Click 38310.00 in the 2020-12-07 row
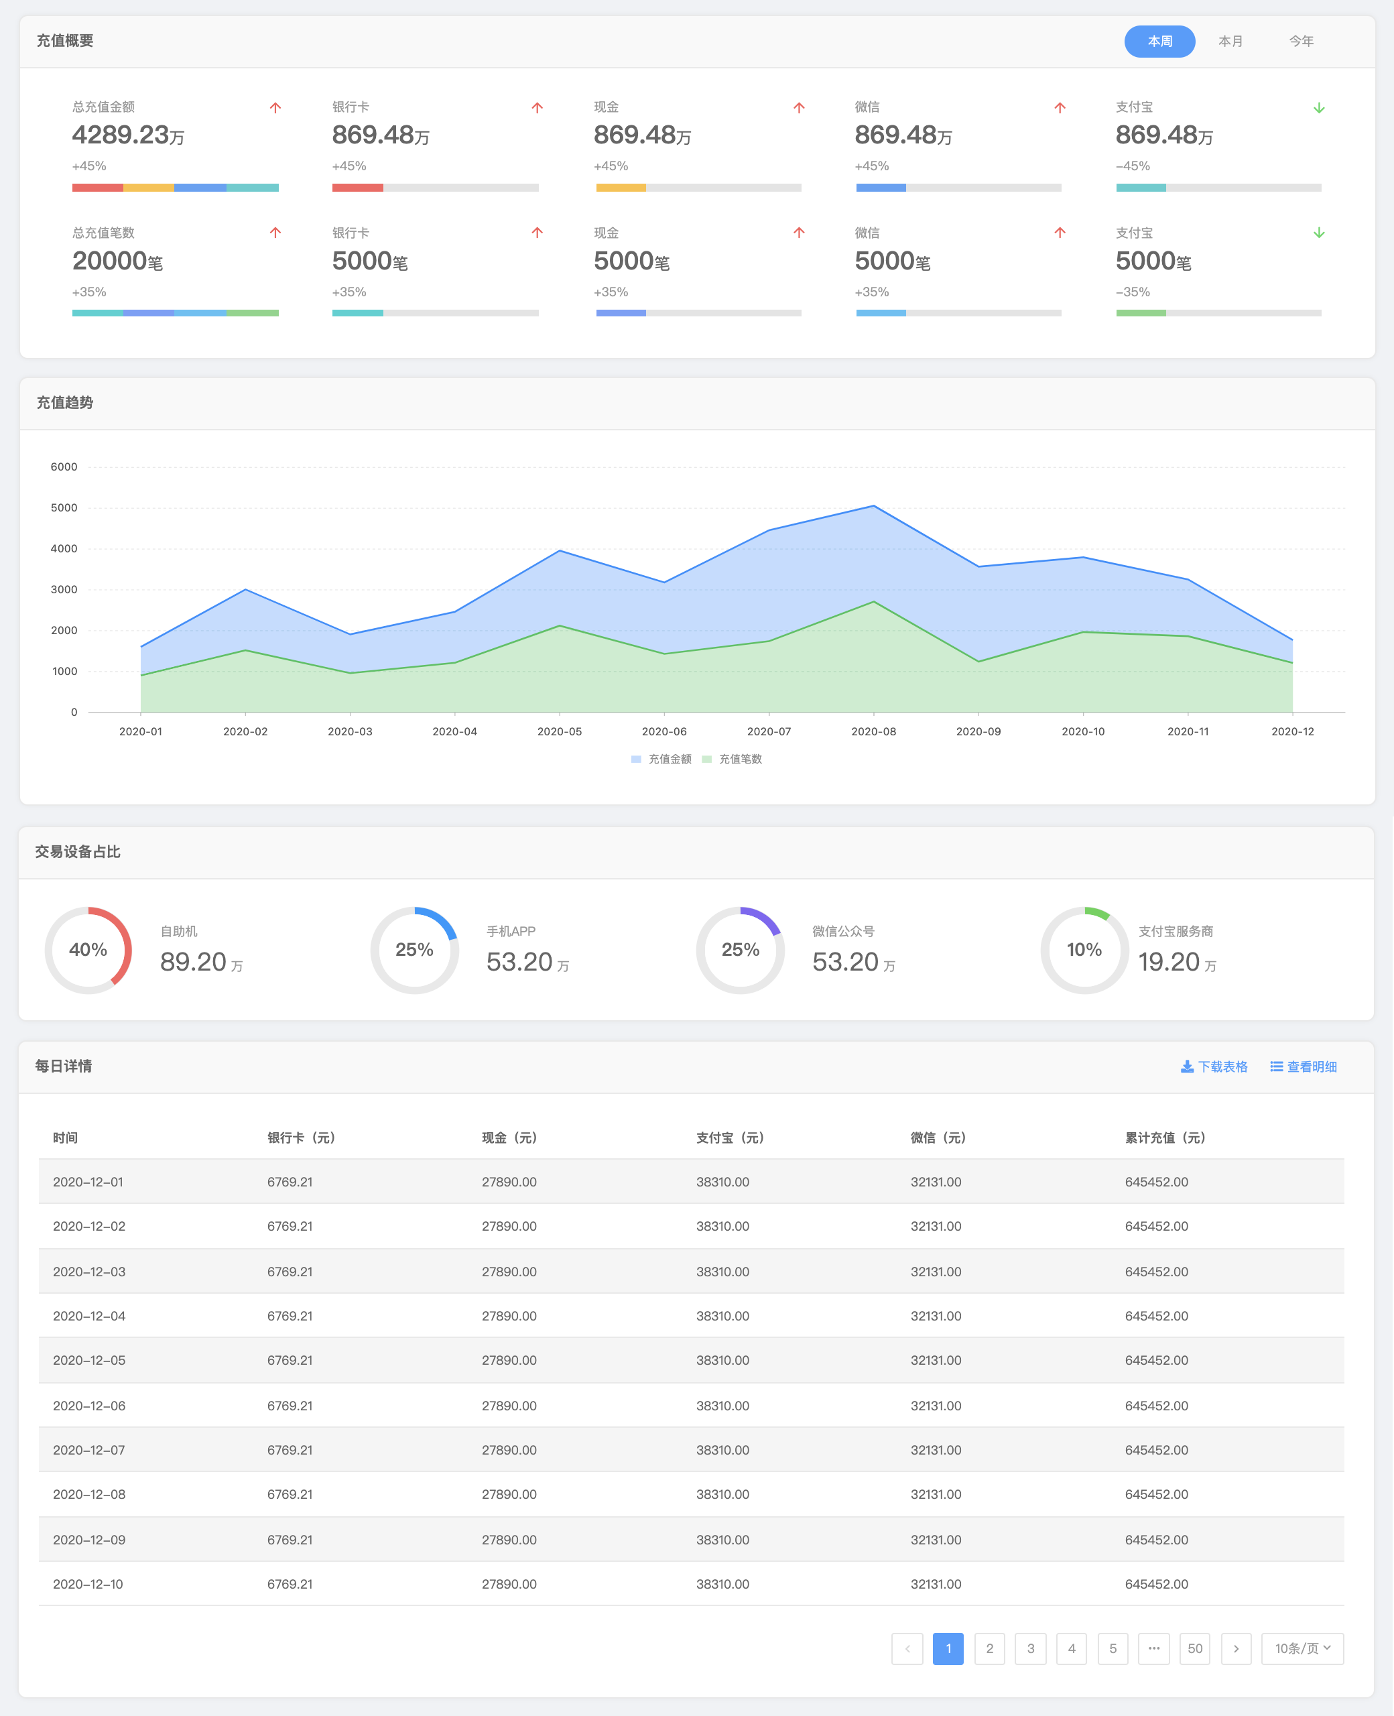This screenshot has width=1394, height=1716. click(x=722, y=1450)
